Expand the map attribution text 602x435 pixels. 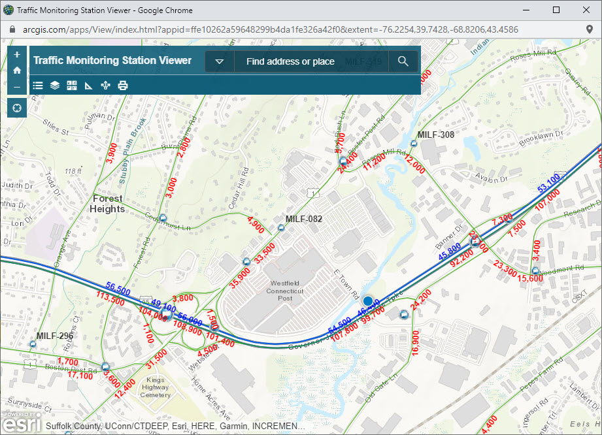point(175,426)
